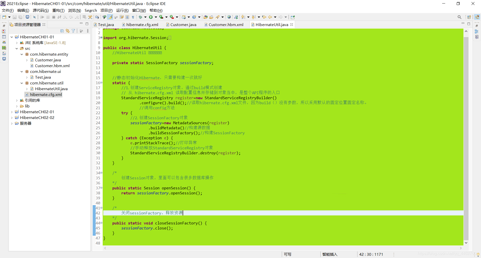Click the Suspend debug icon

coord(48,17)
